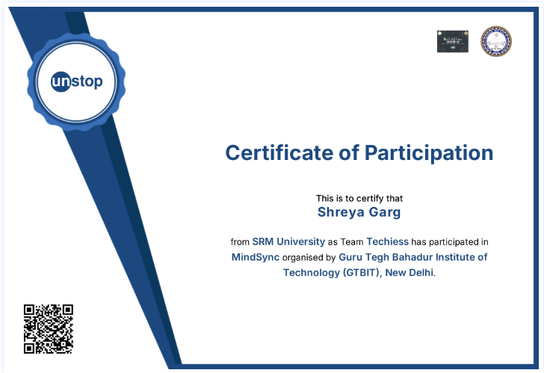This screenshot has height=373, width=544.
Task: Select the 'organised by' phrase
Action: tap(309, 257)
